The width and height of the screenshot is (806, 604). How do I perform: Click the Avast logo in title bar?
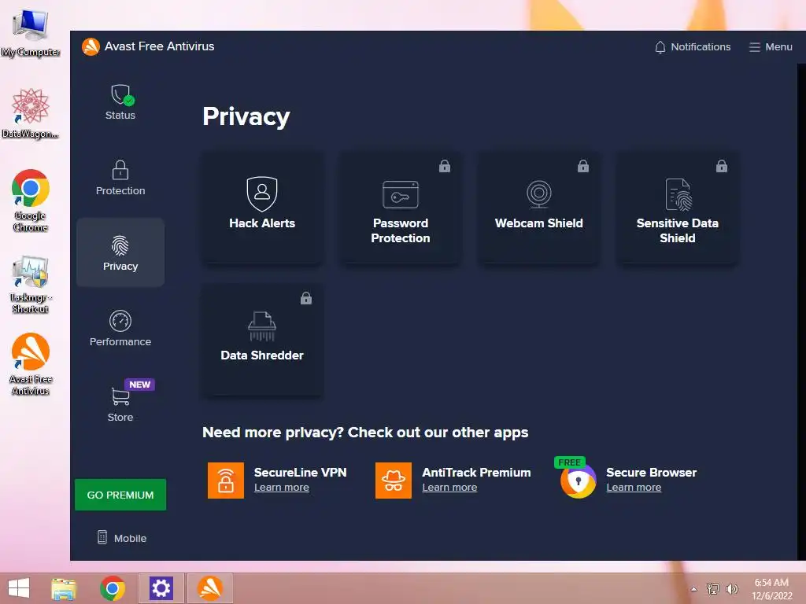click(91, 46)
